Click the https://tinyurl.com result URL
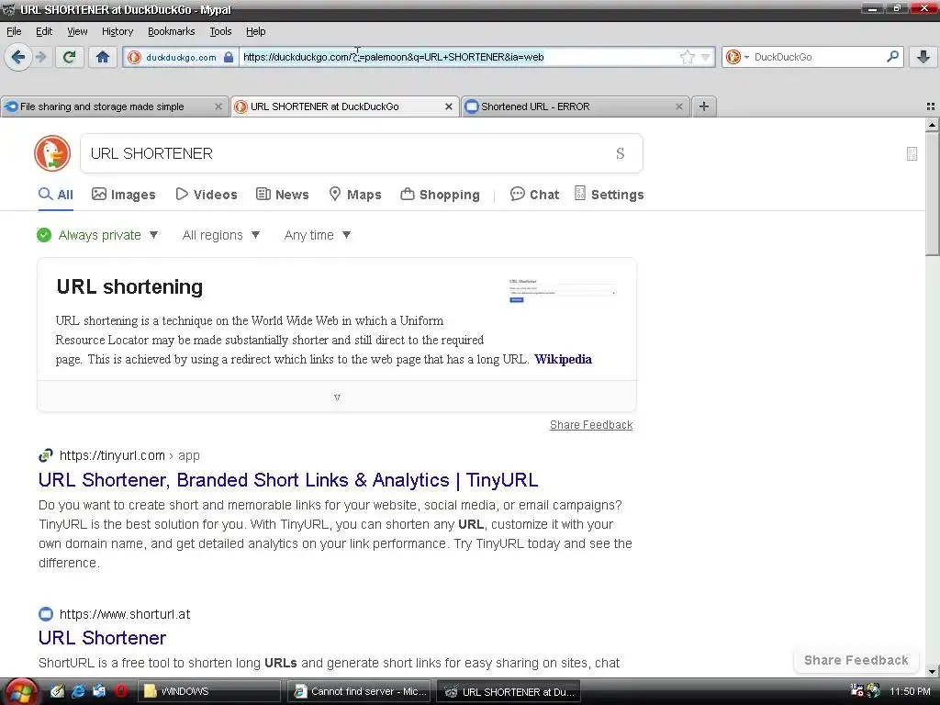Image resolution: width=940 pixels, height=705 pixels. tap(112, 455)
